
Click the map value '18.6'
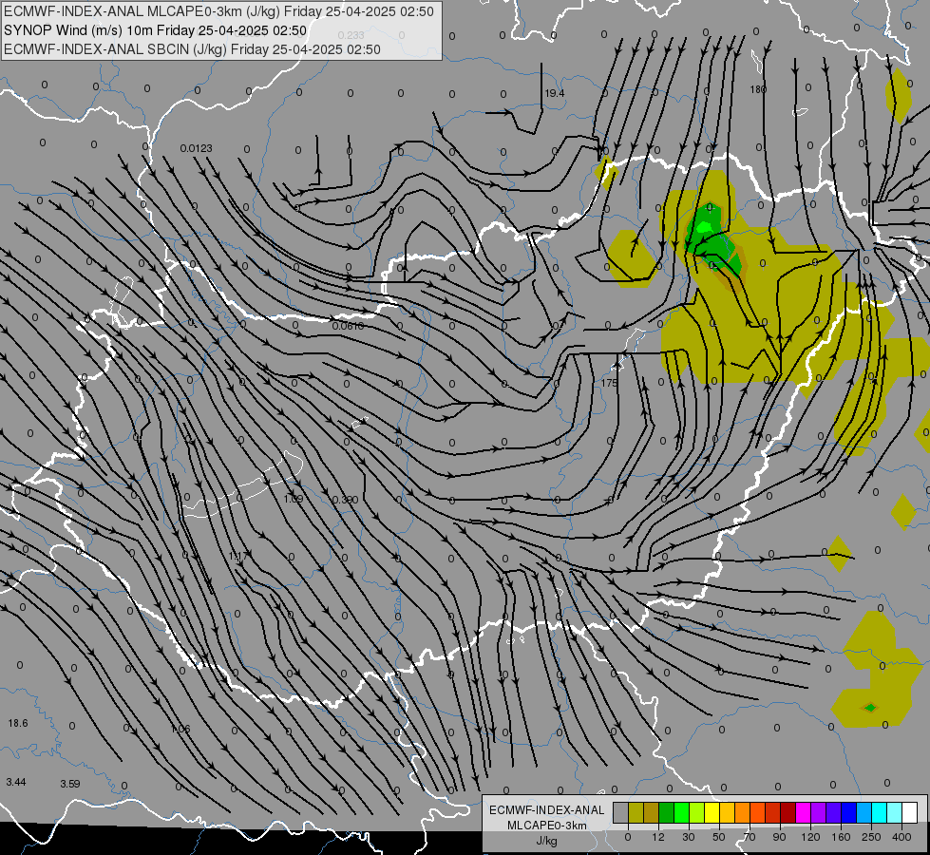point(18,723)
